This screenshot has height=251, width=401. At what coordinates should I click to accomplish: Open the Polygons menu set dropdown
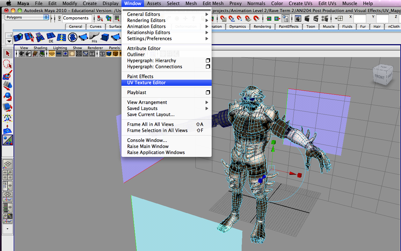(26, 18)
